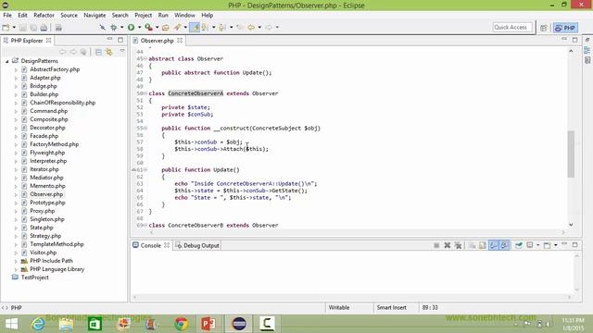Expand the PHP Language Library node
The width and height of the screenshot is (593, 333).
click(16, 269)
